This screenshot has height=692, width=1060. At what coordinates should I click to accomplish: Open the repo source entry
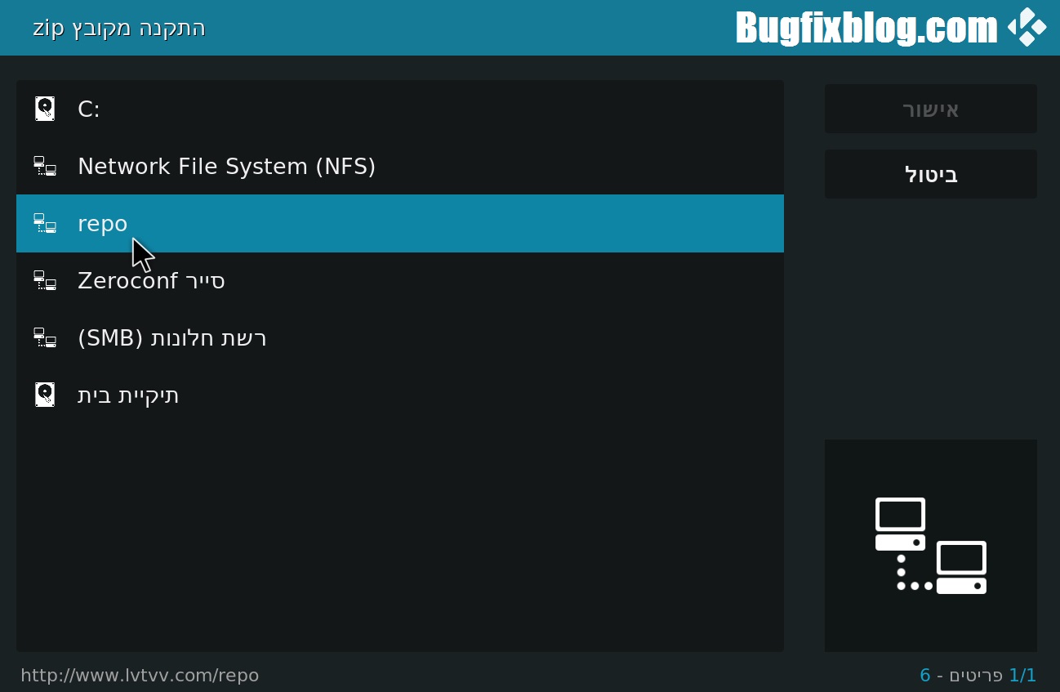click(102, 224)
